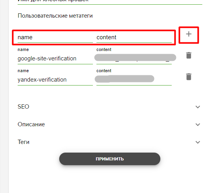Expand the SEO section chevron
207x193 pixels.
tap(198, 107)
